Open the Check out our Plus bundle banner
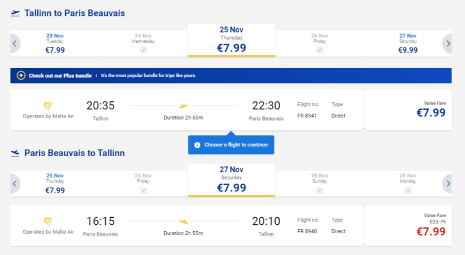Image resolution: width=465 pixels, height=255 pixels. tap(231, 75)
